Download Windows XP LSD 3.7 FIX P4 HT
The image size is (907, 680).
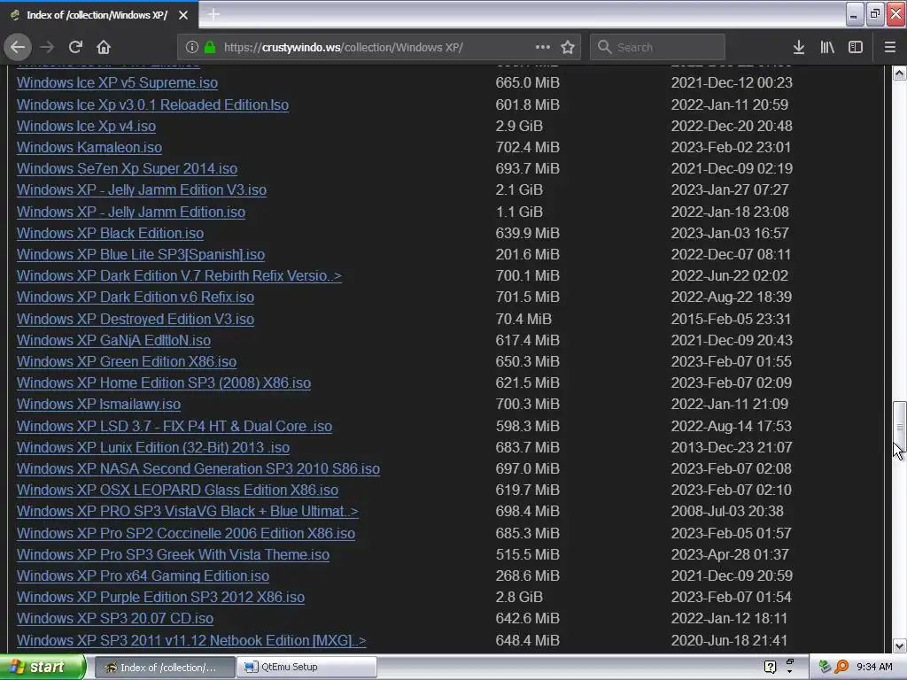(x=174, y=426)
